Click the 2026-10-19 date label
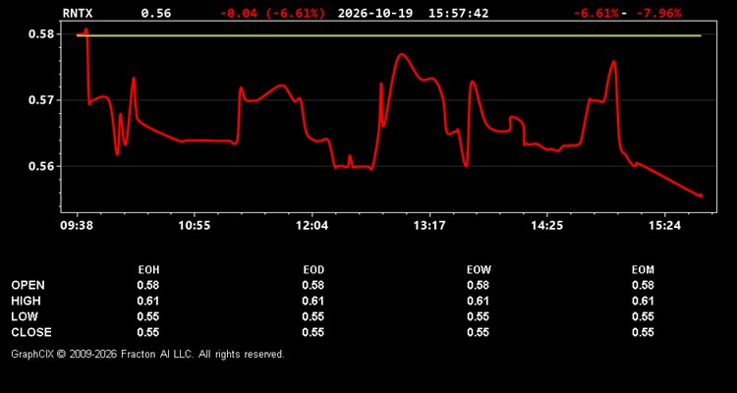The width and height of the screenshot is (737, 393). (x=375, y=13)
